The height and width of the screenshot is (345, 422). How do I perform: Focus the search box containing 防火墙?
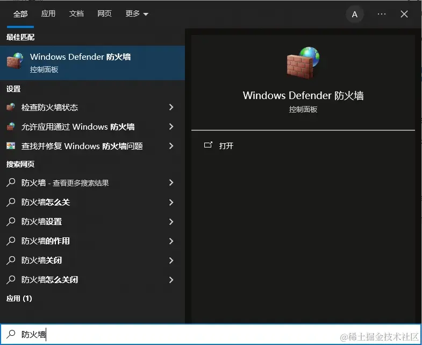point(211,334)
